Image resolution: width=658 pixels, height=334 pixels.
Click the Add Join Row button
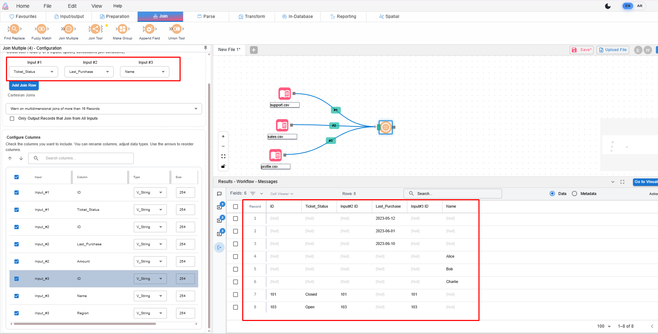[24, 86]
